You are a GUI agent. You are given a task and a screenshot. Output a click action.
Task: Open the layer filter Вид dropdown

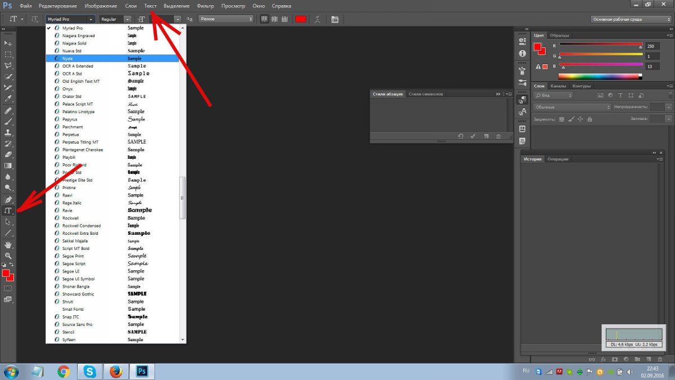[x=553, y=96]
